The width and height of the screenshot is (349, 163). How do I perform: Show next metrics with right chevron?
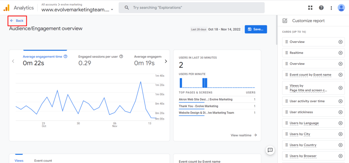(166, 61)
